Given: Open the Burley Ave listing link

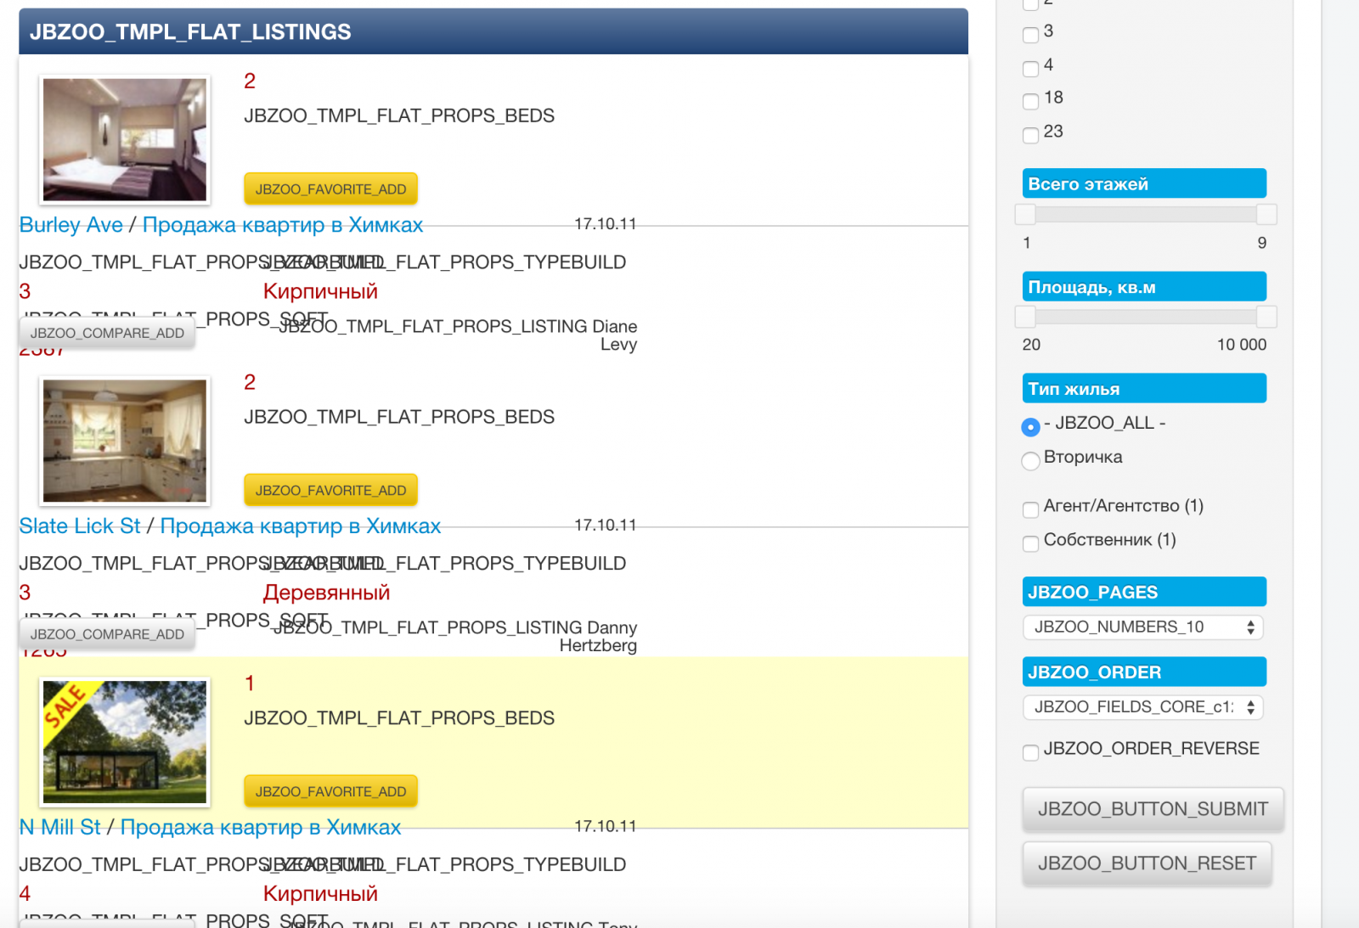Looking at the screenshot, I should (70, 225).
